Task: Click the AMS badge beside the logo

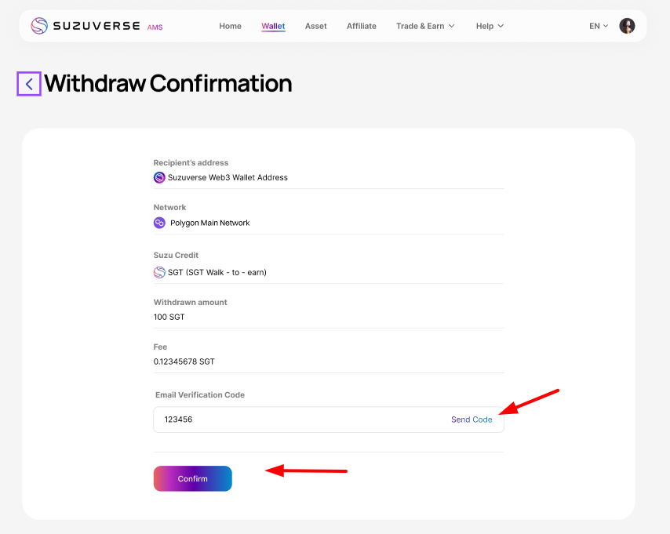Action: click(x=155, y=27)
